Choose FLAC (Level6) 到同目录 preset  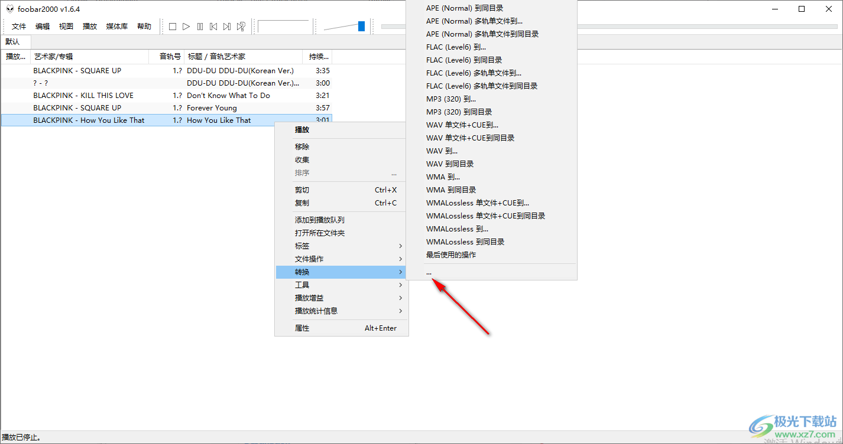pos(491,60)
